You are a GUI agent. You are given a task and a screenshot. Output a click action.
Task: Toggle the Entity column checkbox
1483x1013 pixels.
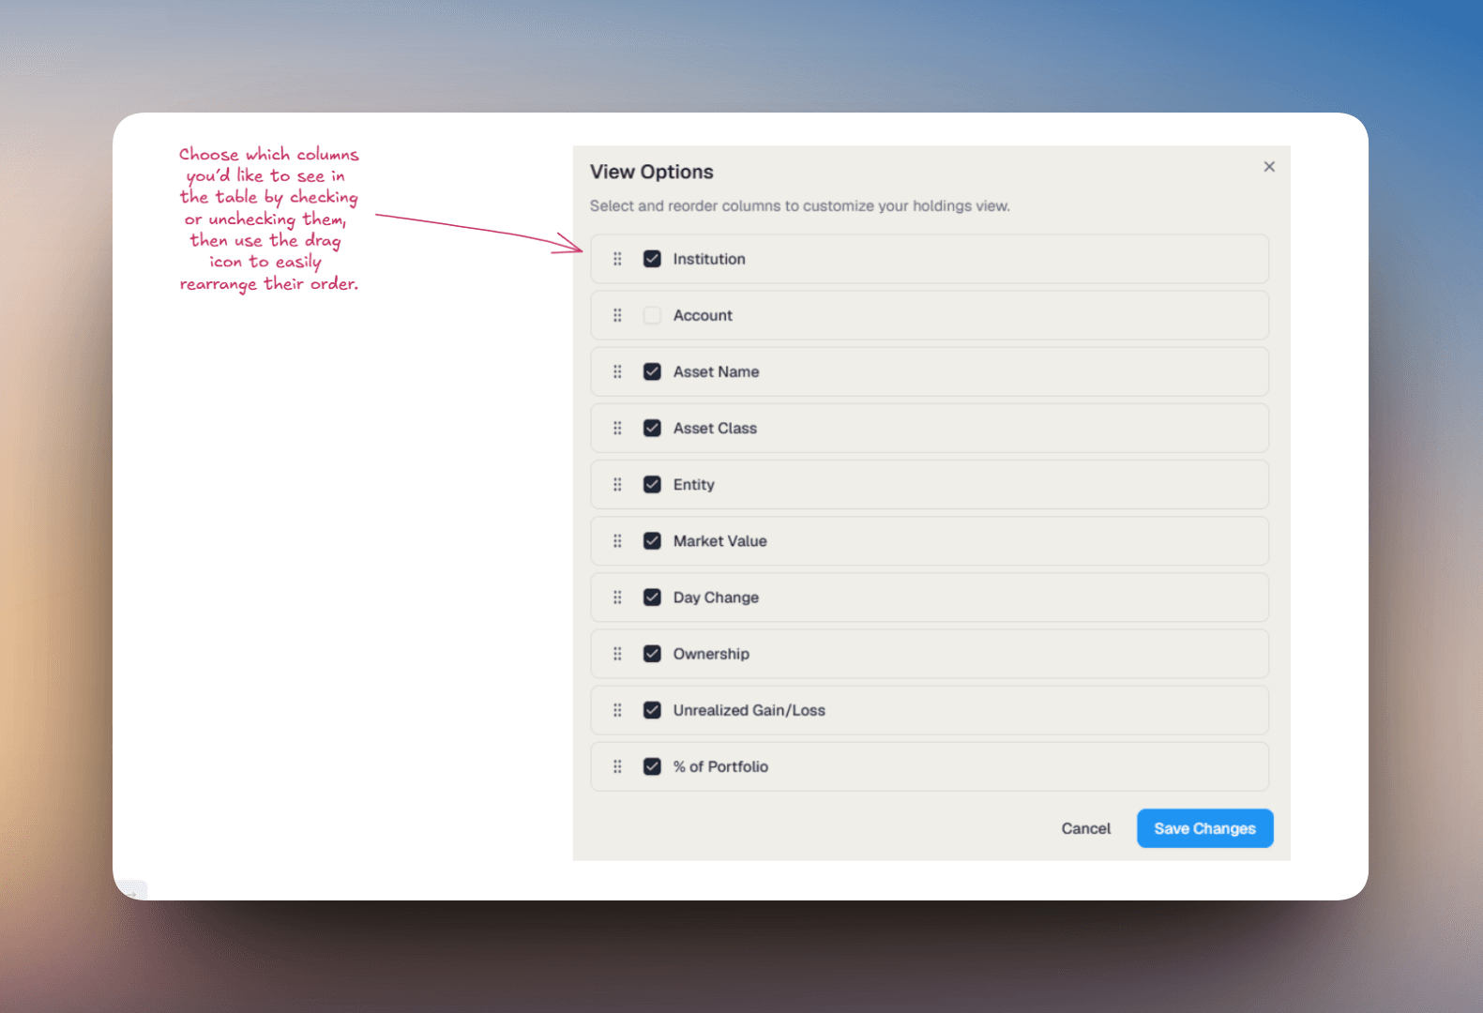point(652,484)
